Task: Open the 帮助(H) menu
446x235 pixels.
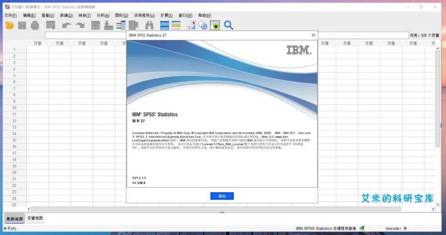Action: coord(204,16)
